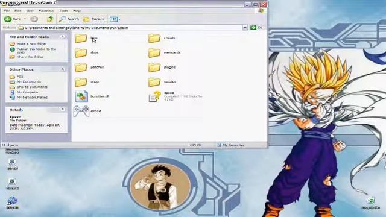
Task: Select the ePSXe gamepad executable icon
Action: [x=81, y=111]
